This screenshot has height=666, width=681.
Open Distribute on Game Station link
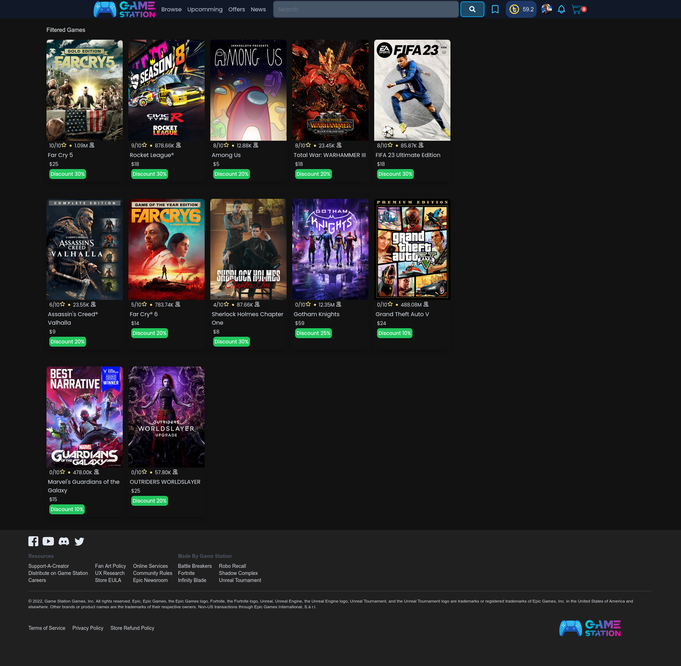coord(58,573)
